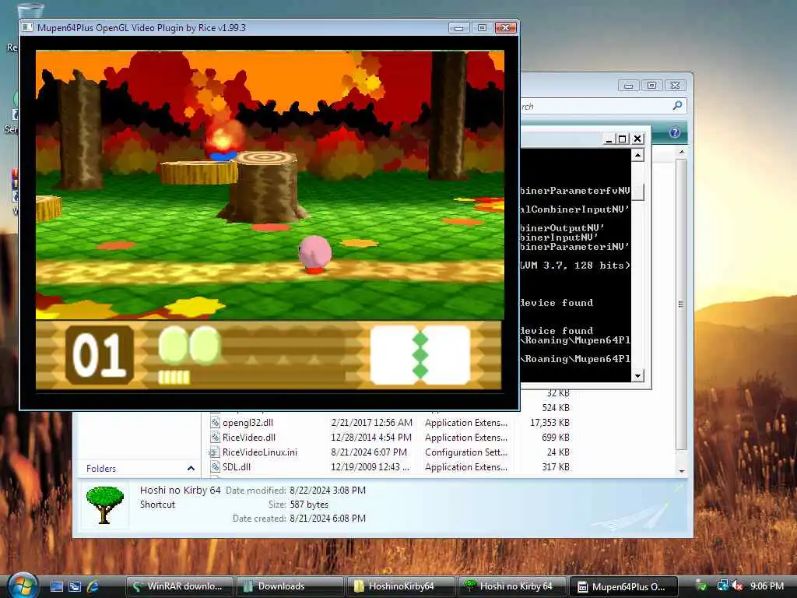Click Explorer file list scrollbar down arrow

pos(682,471)
